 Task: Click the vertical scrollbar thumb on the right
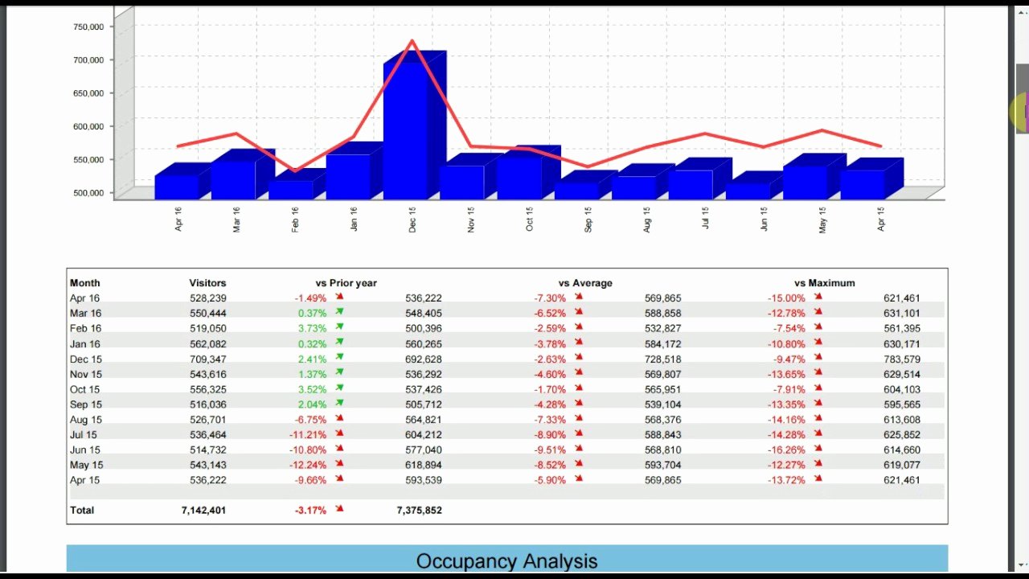[x=1022, y=98]
